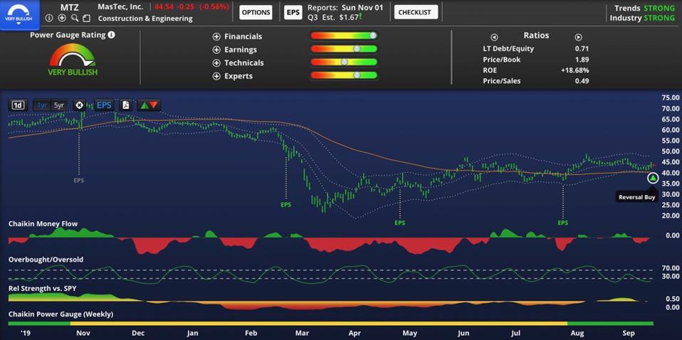Expand the Technicals section
682x340 pixels.
pyautogui.click(x=216, y=63)
